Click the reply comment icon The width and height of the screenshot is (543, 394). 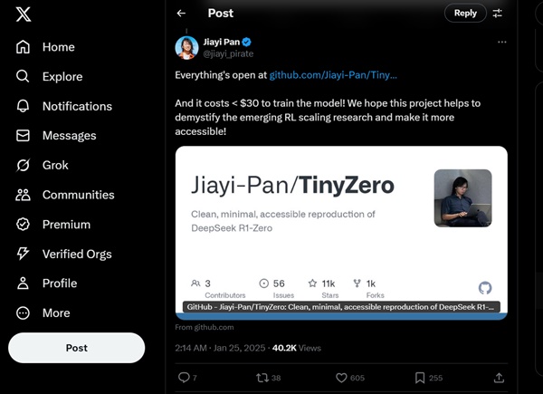[x=184, y=377]
